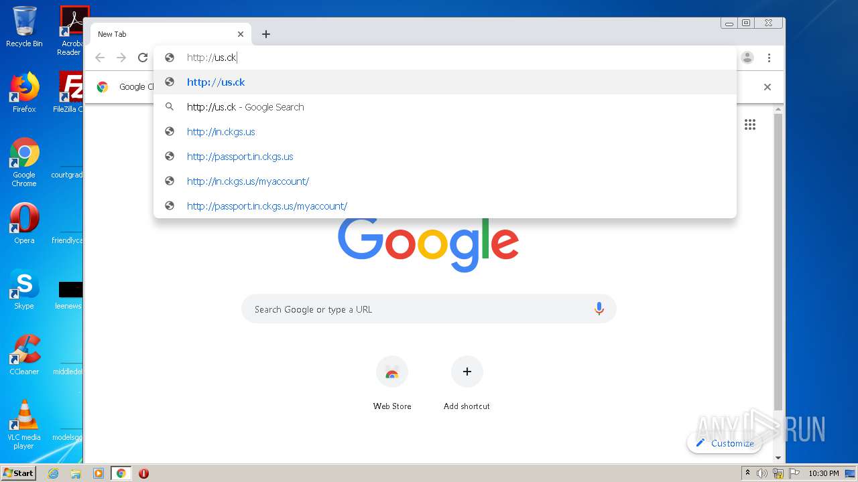858x482 pixels.
Task: Open the Web Store shortcut
Action: pos(392,384)
